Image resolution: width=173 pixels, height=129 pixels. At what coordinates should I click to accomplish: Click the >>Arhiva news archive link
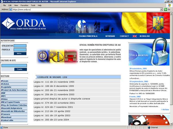[165, 110]
